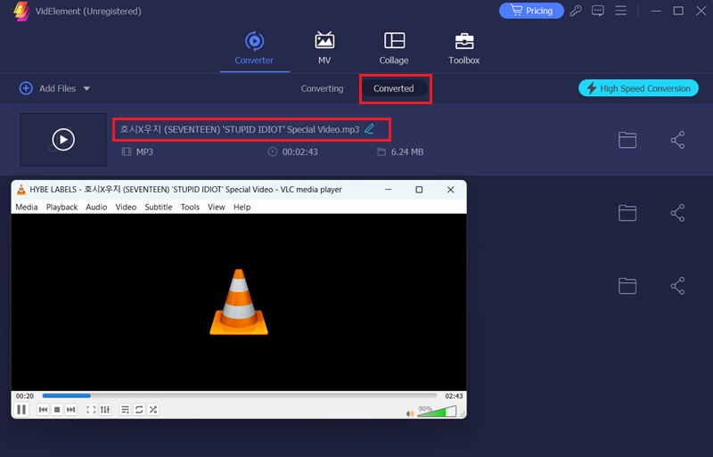Click total time 02:43 in VLC
This screenshot has height=457, width=713.
pyautogui.click(x=454, y=396)
